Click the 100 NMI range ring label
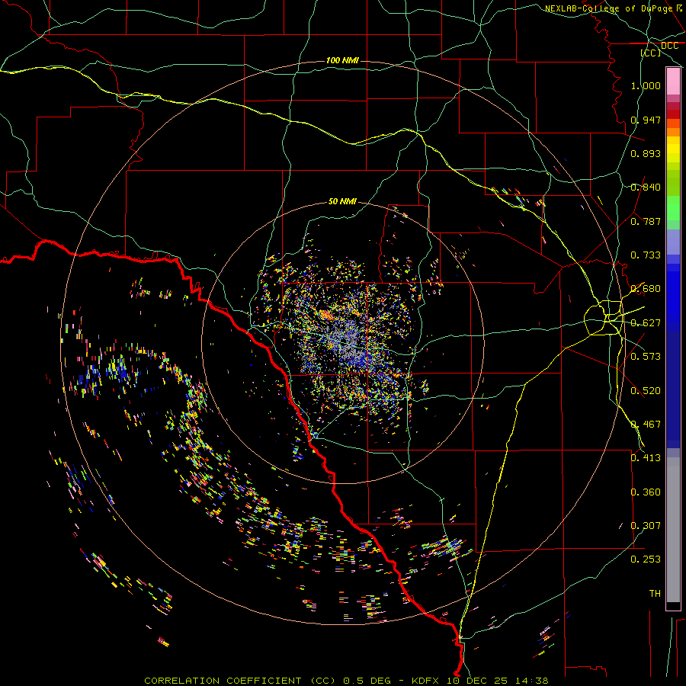 pos(342,60)
